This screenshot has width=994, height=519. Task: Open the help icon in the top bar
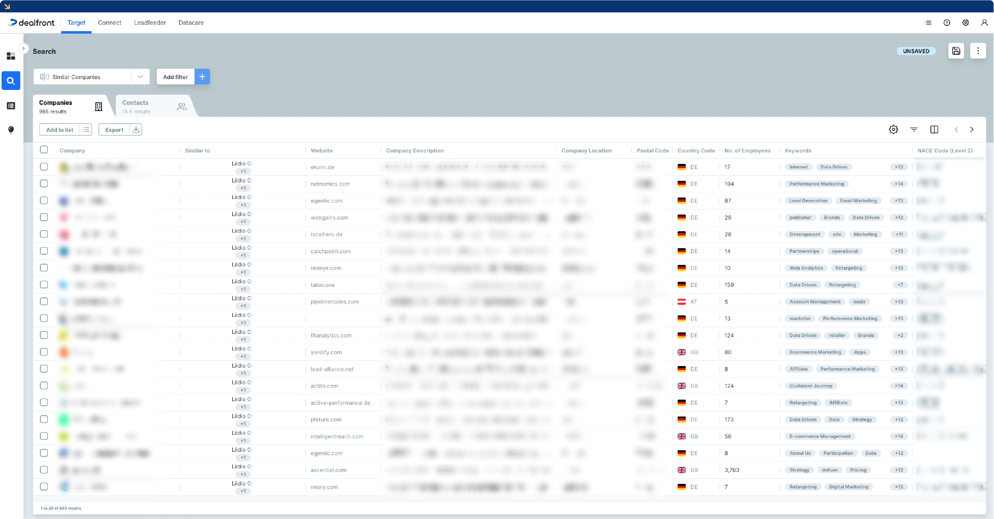(x=947, y=23)
